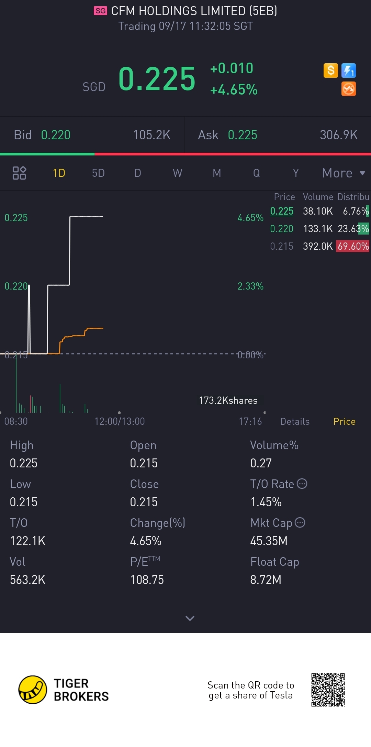Tap the green-red bid/ask ratio bar
Image resolution: width=371 pixels, height=747 pixels.
pyautogui.click(x=185, y=154)
